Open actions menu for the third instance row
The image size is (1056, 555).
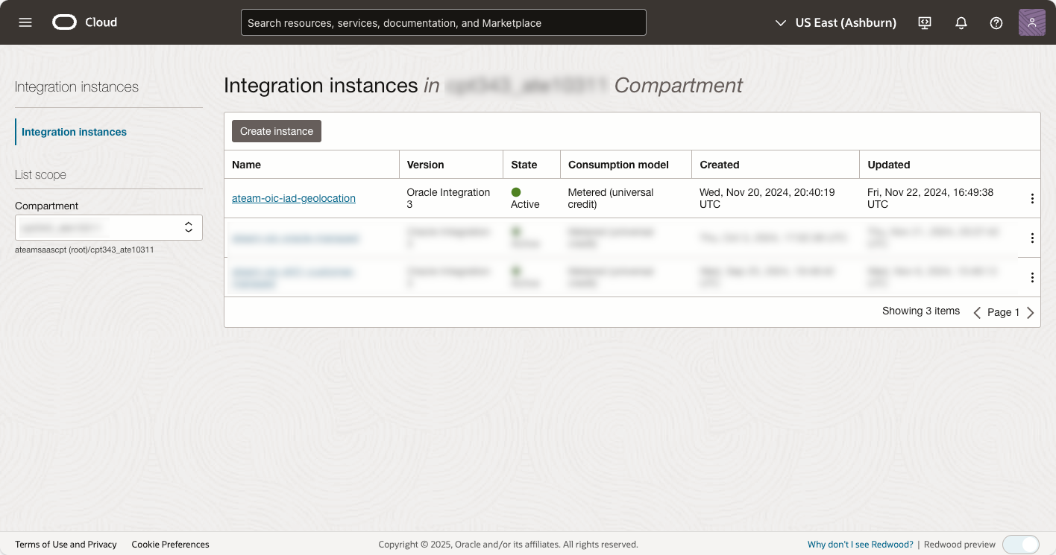pos(1032,277)
